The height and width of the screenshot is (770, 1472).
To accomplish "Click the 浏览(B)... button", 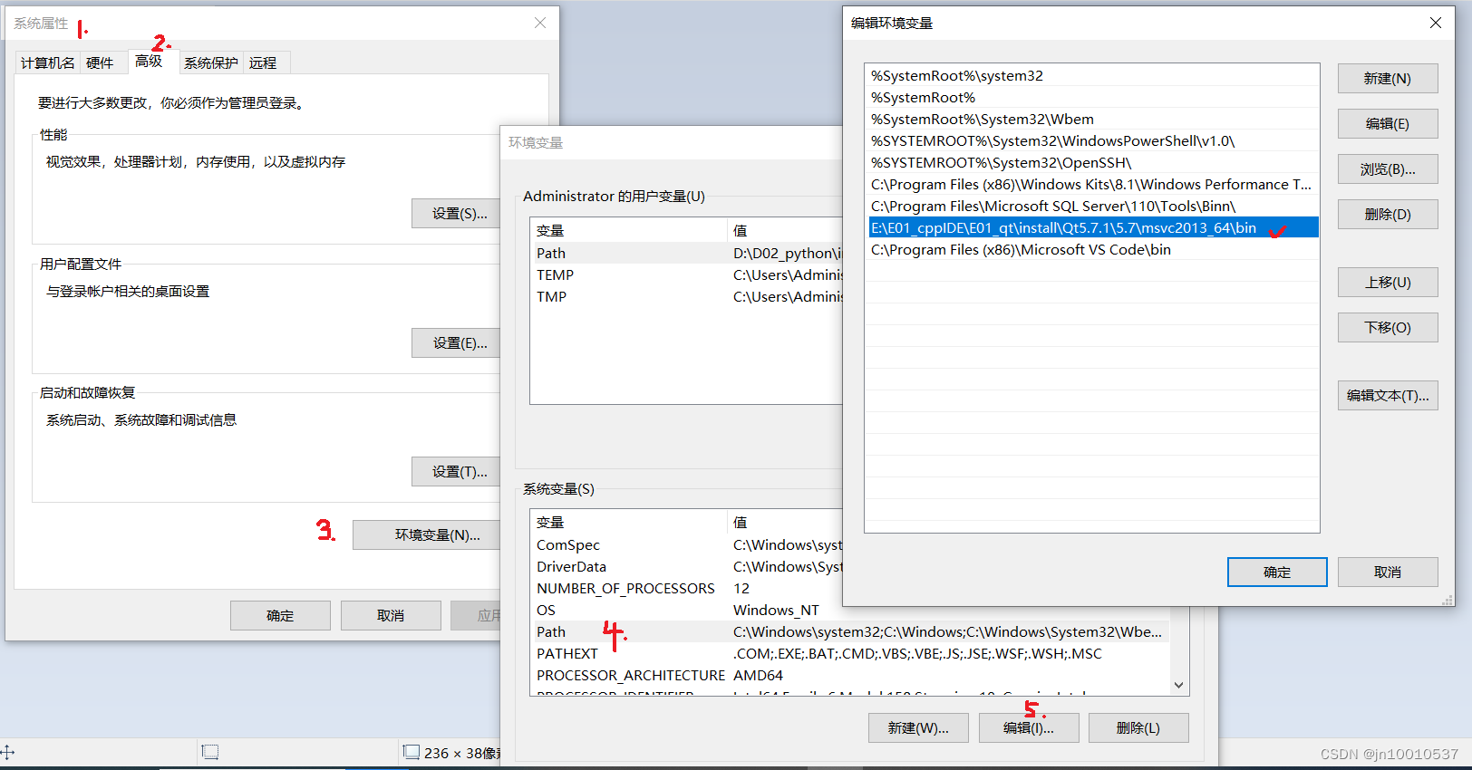I will [x=1388, y=169].
